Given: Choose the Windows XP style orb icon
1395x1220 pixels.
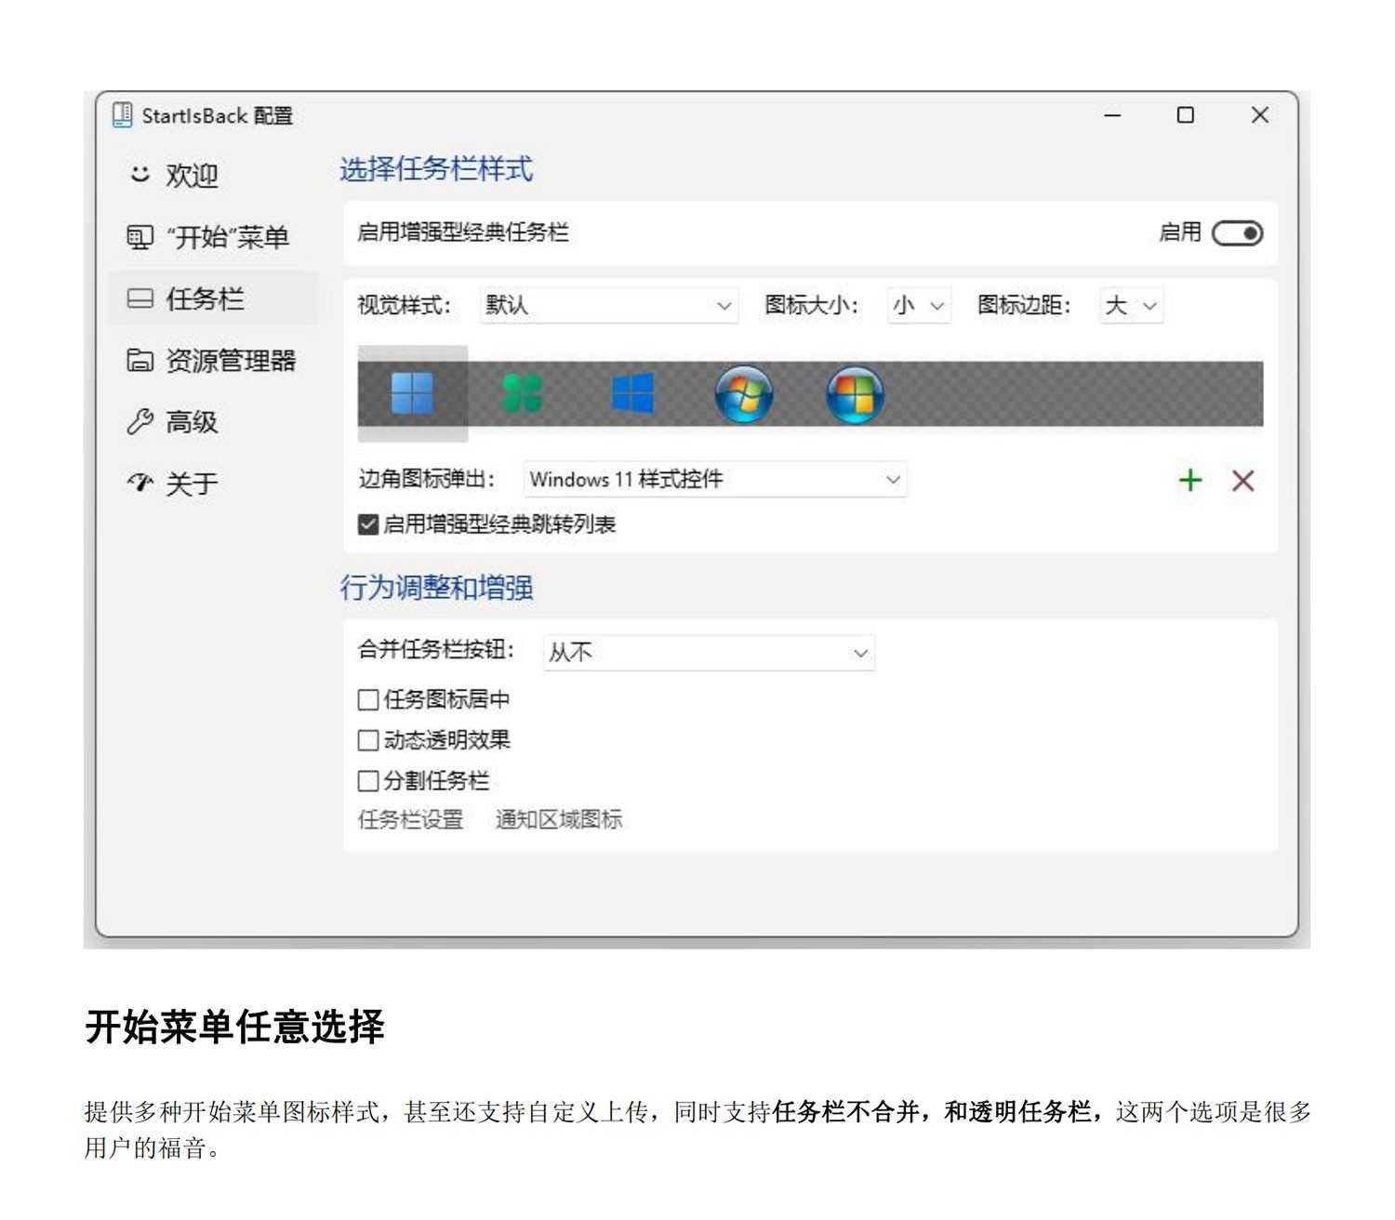Looking at the screenshot, I should click(855, 393).
